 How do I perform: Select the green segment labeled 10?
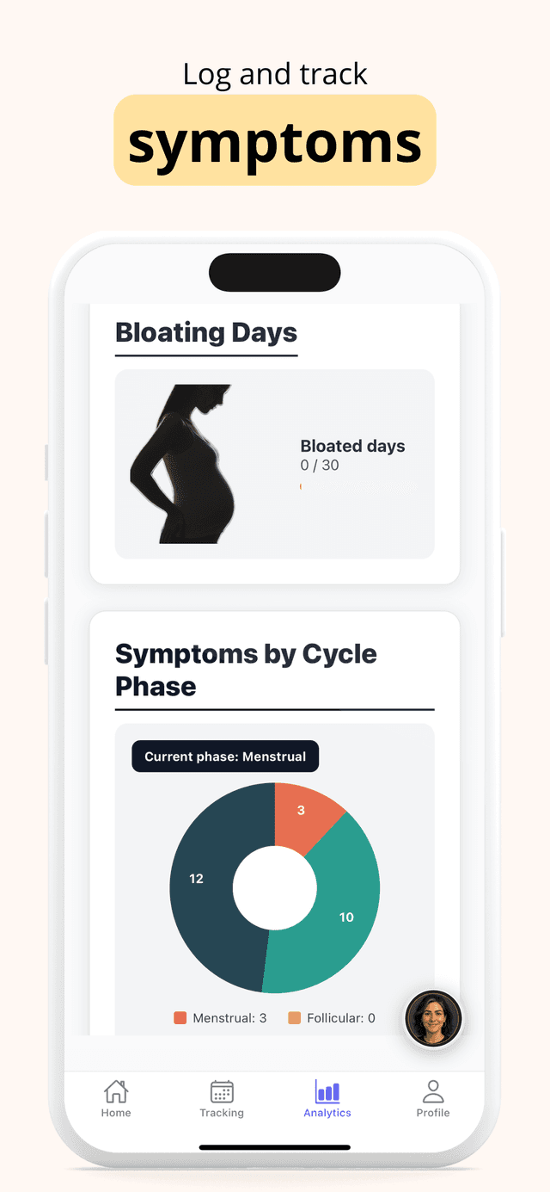click(346, 917)
